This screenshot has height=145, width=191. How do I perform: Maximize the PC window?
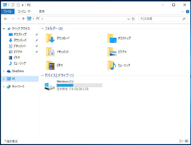[173, 5]
